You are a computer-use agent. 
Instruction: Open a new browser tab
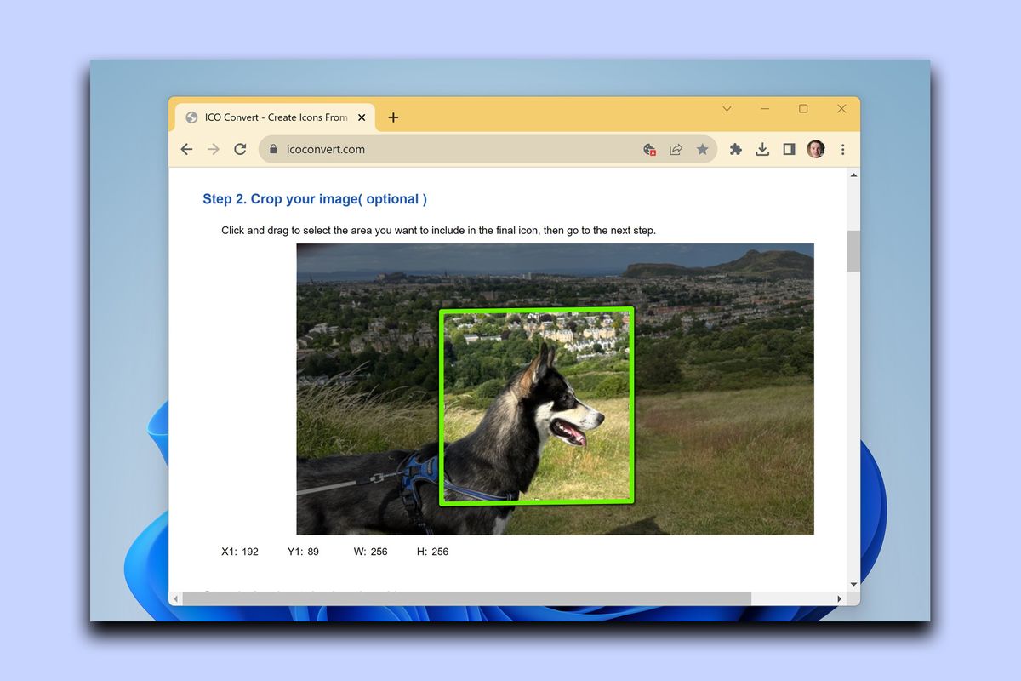pyautogui.click(x=393, y=117)
